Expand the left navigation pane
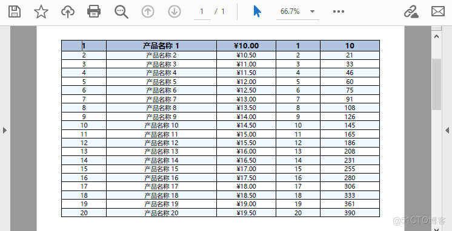The image size is (452, 231). (5, 130)
